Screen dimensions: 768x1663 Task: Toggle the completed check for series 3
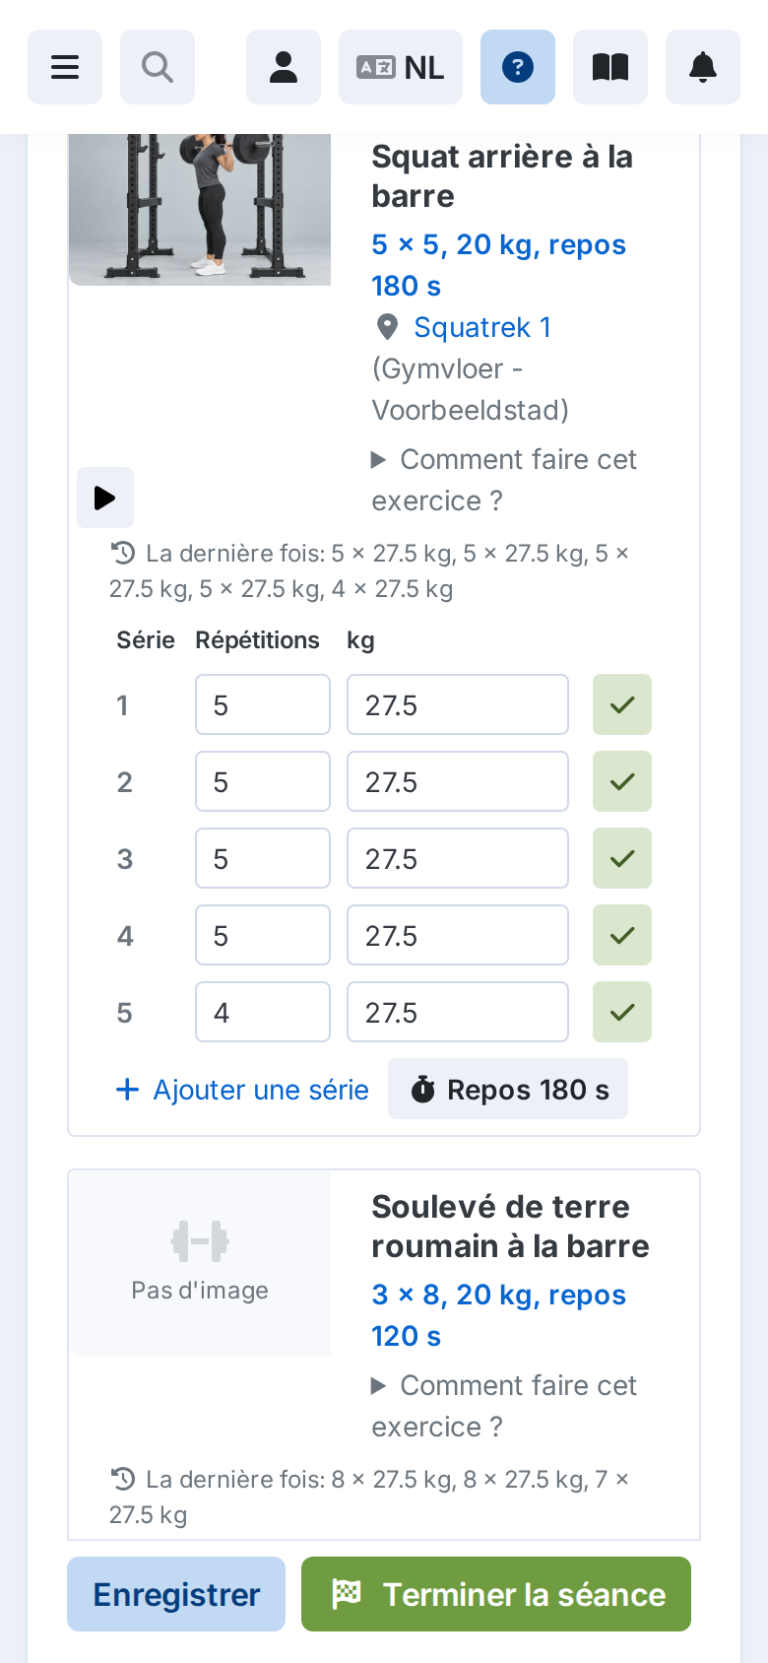click(622, 858)
